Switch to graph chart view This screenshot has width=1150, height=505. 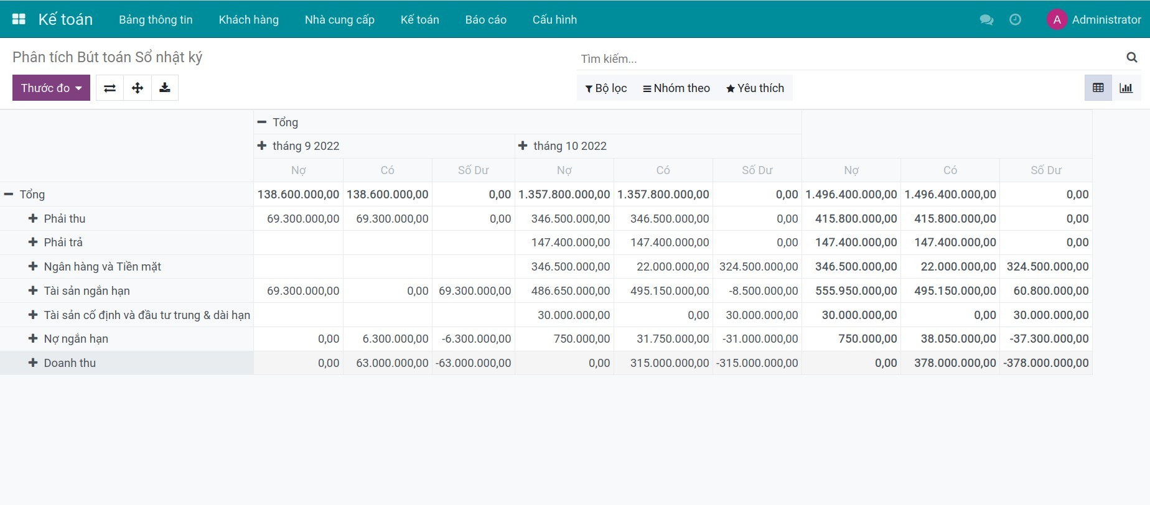coord(1126,88)
